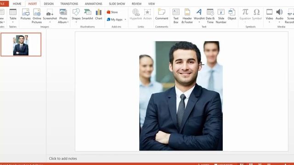Click the Screenshot tool

[50, 16]
